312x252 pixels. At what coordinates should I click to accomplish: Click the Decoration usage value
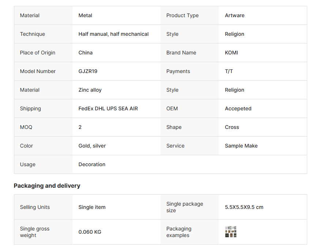pos(92,164)
